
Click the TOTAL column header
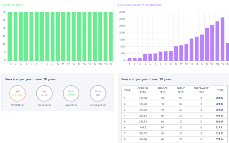tap(221, 90)
